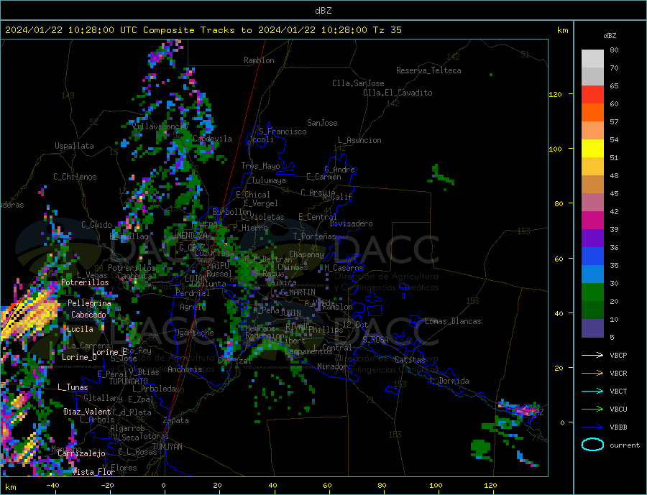Click the Ugarteche label

click(x=194, y=333)
